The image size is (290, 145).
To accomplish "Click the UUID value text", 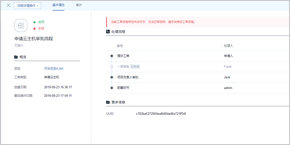I will tap(161, 114).
